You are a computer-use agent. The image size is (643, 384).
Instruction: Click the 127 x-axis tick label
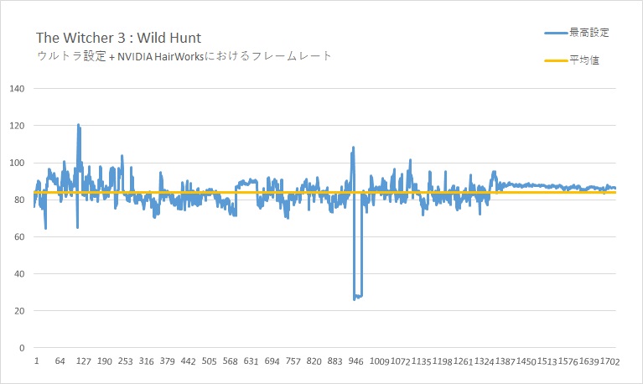[83, 361]
